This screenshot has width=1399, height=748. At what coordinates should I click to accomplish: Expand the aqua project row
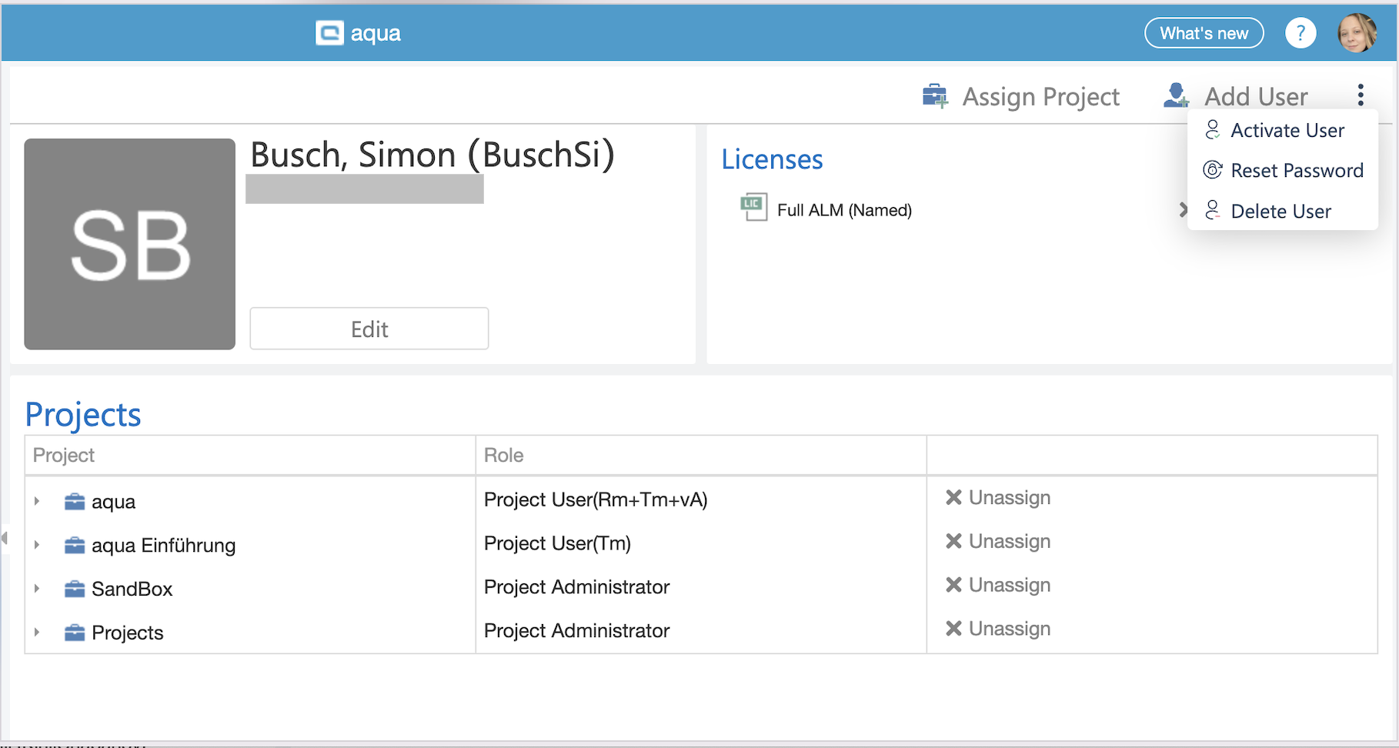click(37, 502)
